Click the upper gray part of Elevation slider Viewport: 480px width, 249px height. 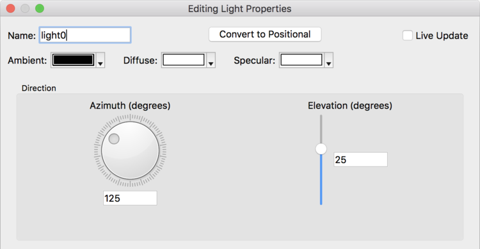point(321,129)
